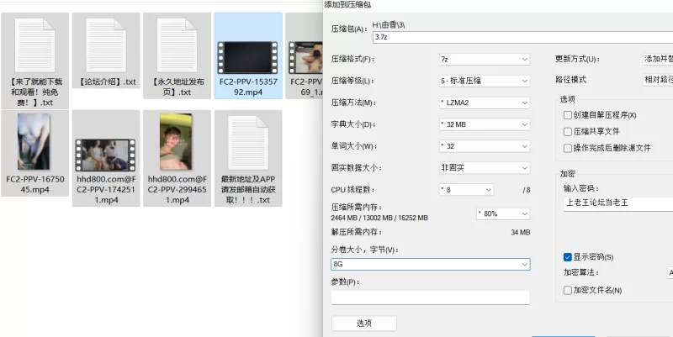This screenshot has width=673, height=337.
Task: Expand the 压缩等级 dropdown
Action: coord(483,82)
